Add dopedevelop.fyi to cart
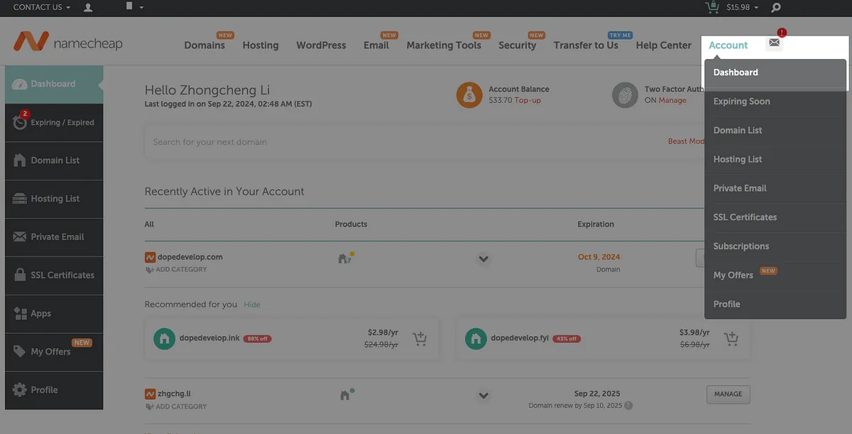 click(731, 338)
